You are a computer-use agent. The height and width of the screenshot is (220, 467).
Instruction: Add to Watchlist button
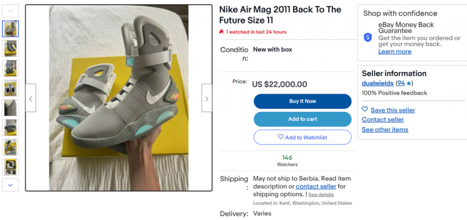click(303, 137)
